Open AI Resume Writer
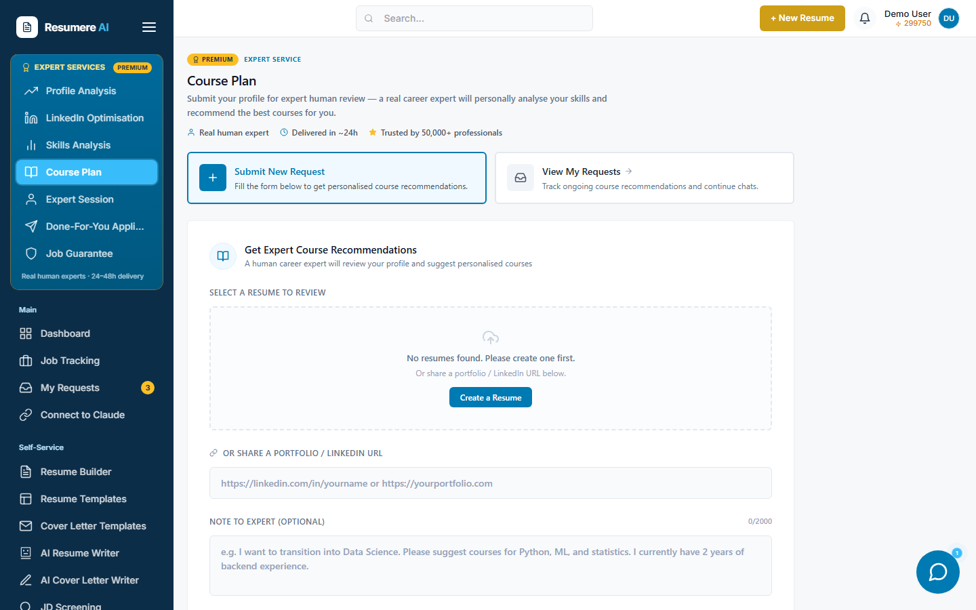Viewport: 976px width, 610px height. [x=87, y=553]
